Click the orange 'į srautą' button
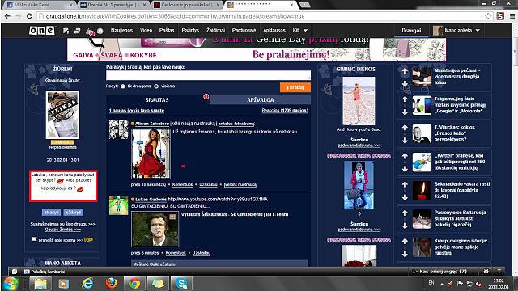 tap(295, 87)
